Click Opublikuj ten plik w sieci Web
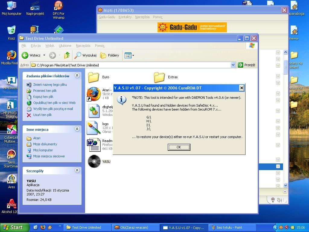Screen dimensions: 309x232 54,103
